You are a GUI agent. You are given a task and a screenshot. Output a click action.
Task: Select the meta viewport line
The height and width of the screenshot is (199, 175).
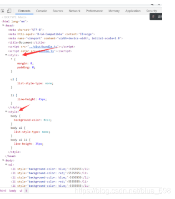[x=65, y=39]
